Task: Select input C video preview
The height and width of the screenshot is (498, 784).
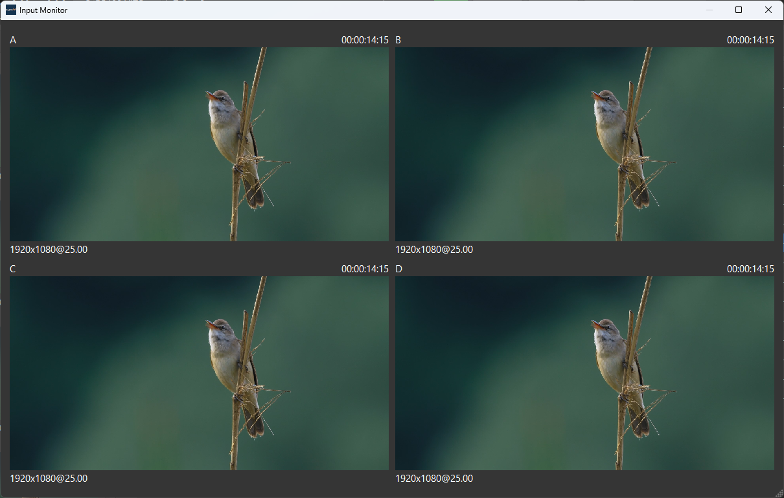Action: (199, 373)
